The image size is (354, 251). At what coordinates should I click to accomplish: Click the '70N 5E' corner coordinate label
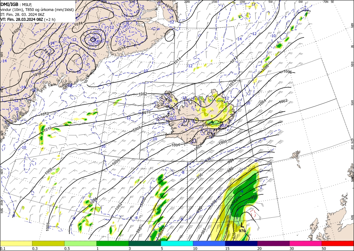329,2
